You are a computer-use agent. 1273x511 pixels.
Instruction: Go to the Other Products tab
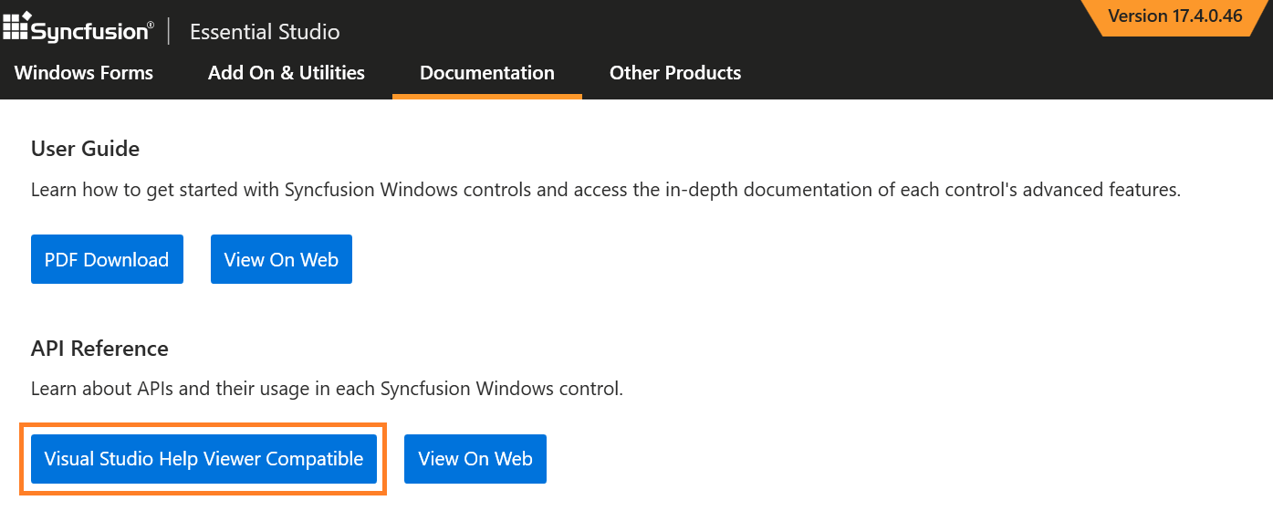coord(675,73)
